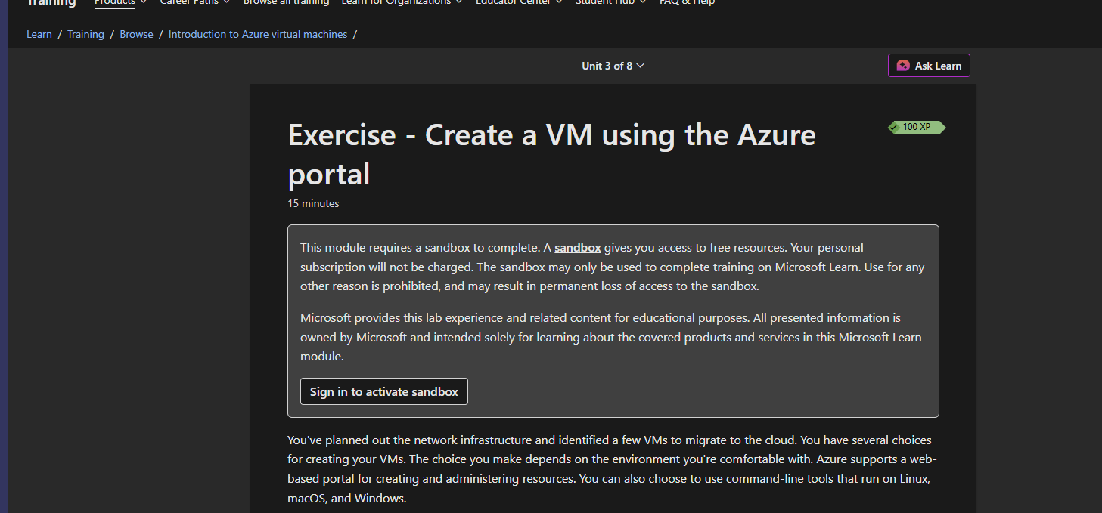Open the FAQ & Help menu item
Image resolution: width=1102 pixels, height=513 pixels.
pyautogui.click(x=687, y=2)
